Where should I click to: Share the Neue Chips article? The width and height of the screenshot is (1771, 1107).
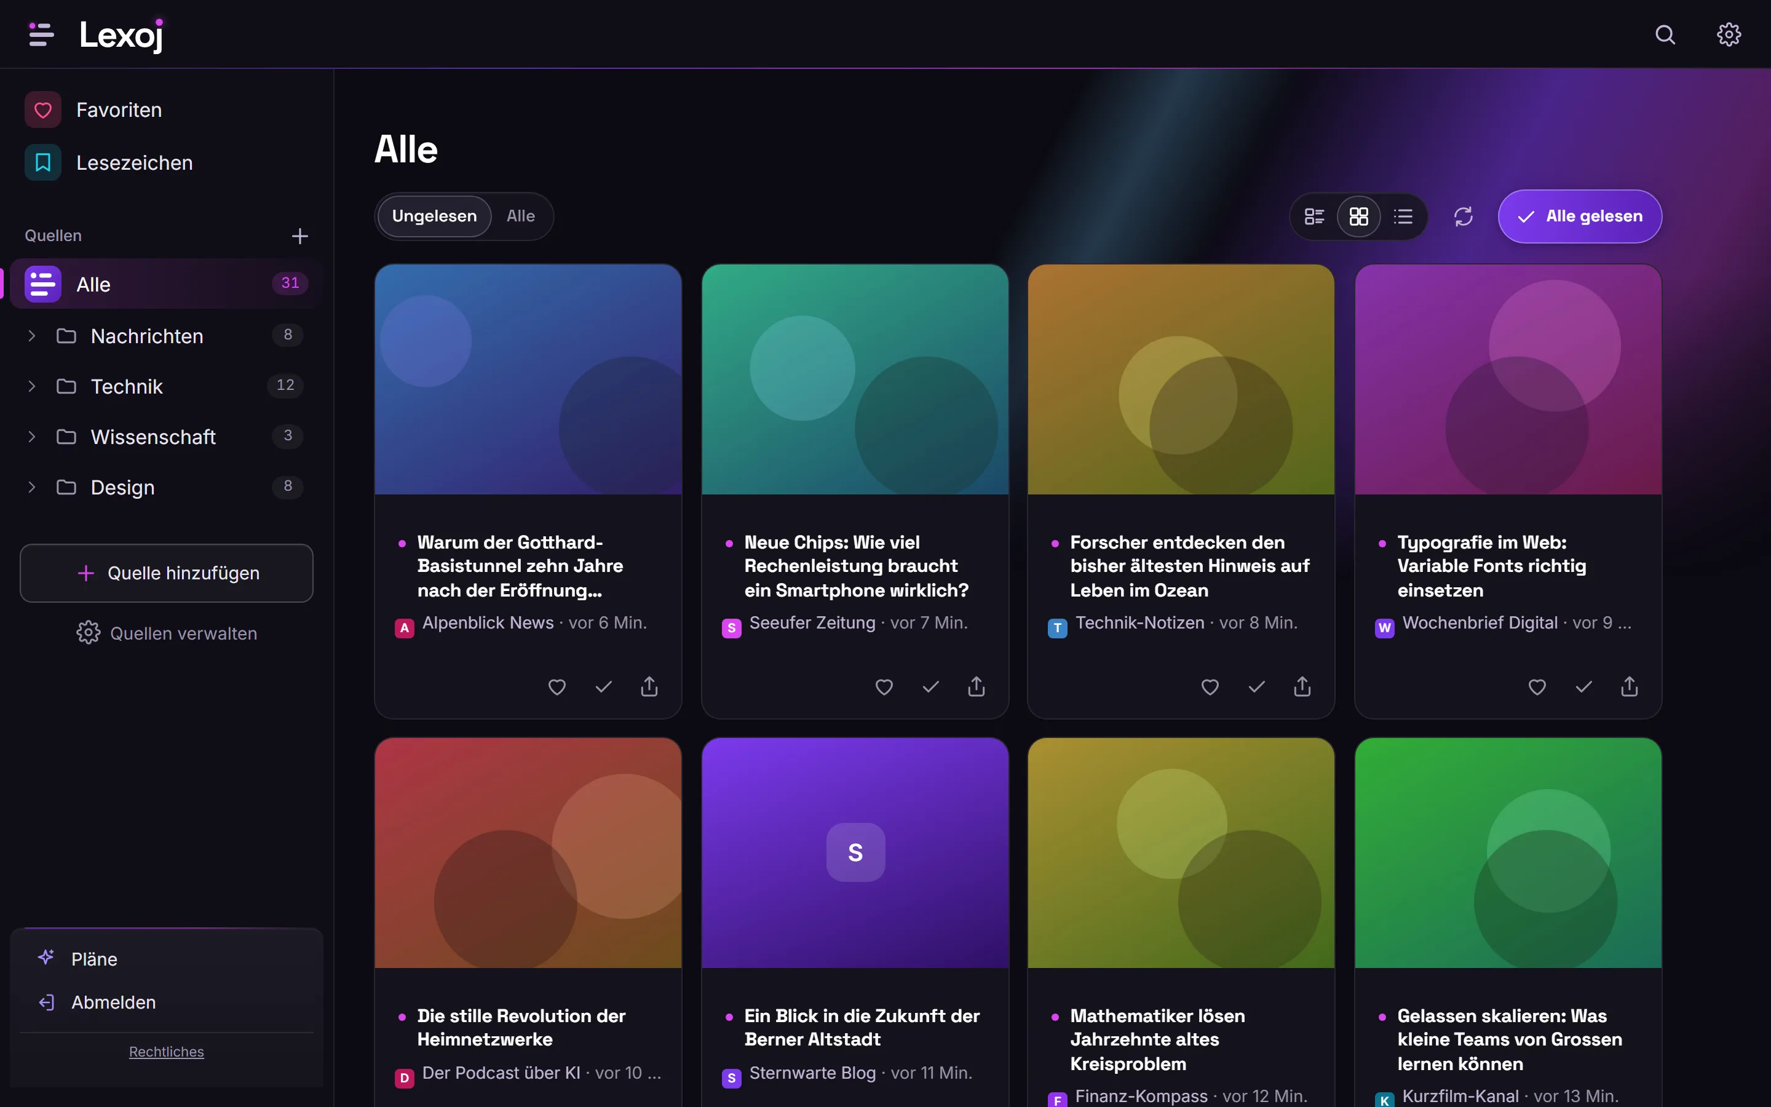977,687
